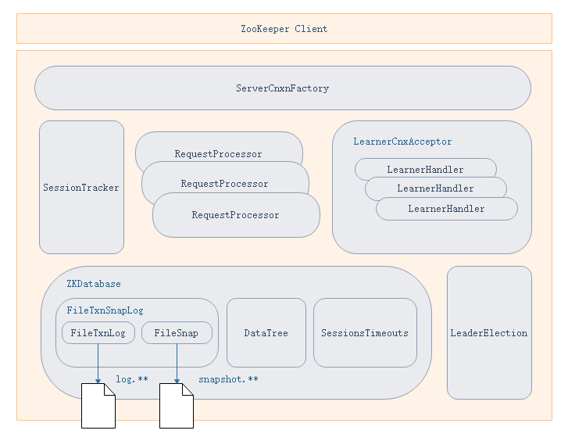Viewport: 568px width, 434px height.
Task: Select the topmost LearnerHandler shape
Action: coord(425,168)
